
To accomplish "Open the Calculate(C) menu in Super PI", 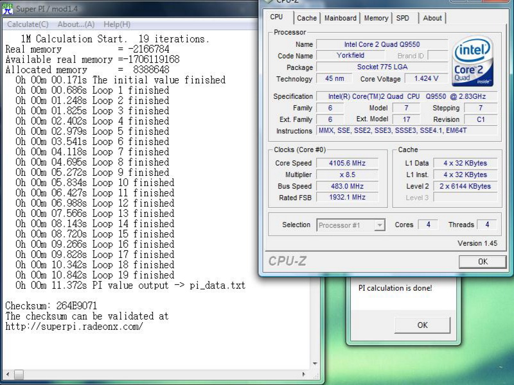I will point(28,24).
